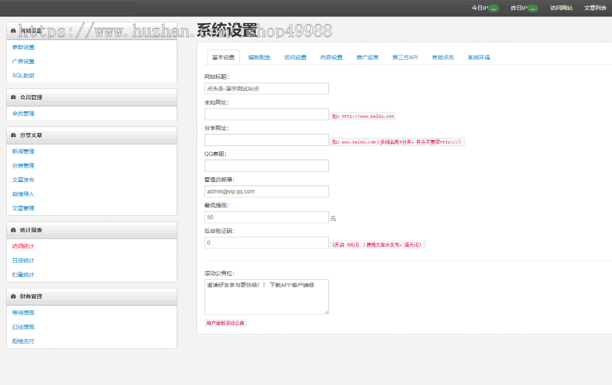Click inside the 滚动公告栏 text area
The width and height of the screenshot is (612, 385).
point(267,297)
